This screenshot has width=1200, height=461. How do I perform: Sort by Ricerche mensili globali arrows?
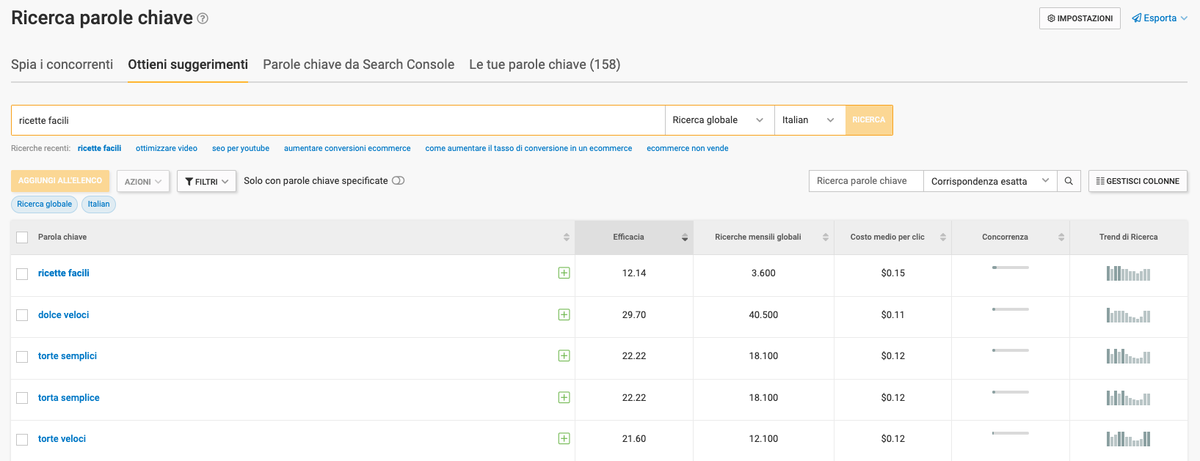[x=825, y=237]
